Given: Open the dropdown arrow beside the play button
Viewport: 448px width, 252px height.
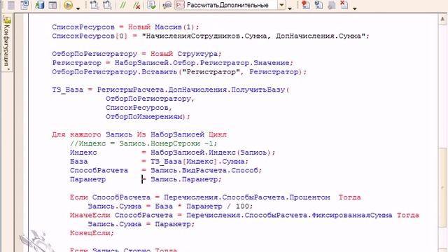Looking at the screenshot, I should tap(78, 8).
